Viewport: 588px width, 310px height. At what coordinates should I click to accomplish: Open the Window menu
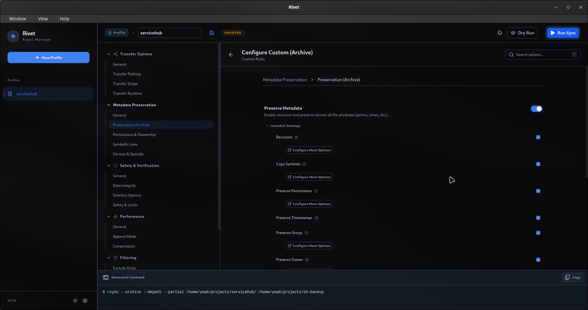pos(18,19)
